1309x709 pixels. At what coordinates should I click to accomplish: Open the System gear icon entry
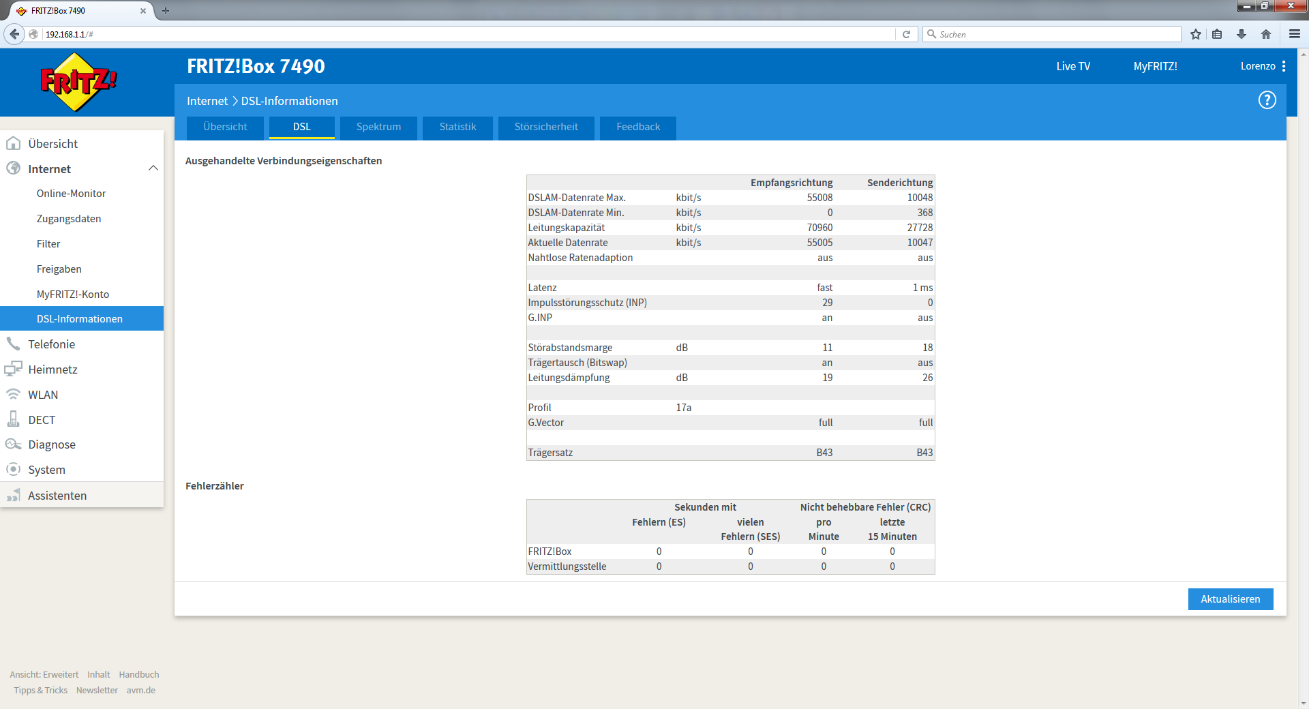pos(13,469)
